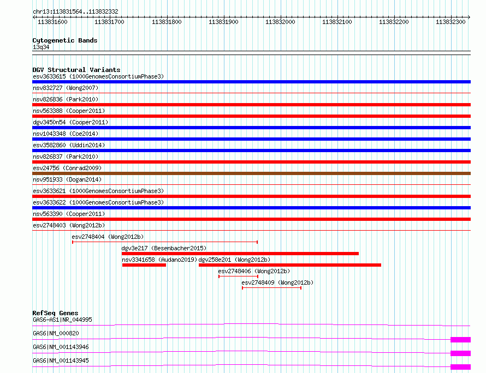Click ruler position 113831700
The height and width of the screenshot is (373, 486).
pos(109,22)
